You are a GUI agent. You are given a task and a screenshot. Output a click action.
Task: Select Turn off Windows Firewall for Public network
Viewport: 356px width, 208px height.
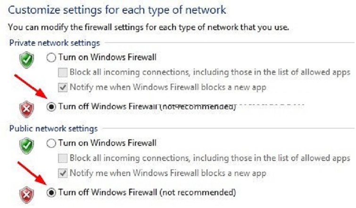click(51, 192)
